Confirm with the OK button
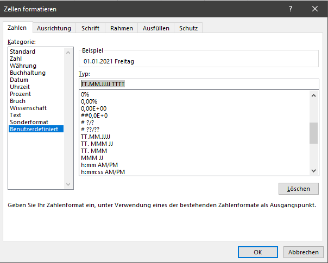This screenshot has width=328, height=263. coord(258,252)
